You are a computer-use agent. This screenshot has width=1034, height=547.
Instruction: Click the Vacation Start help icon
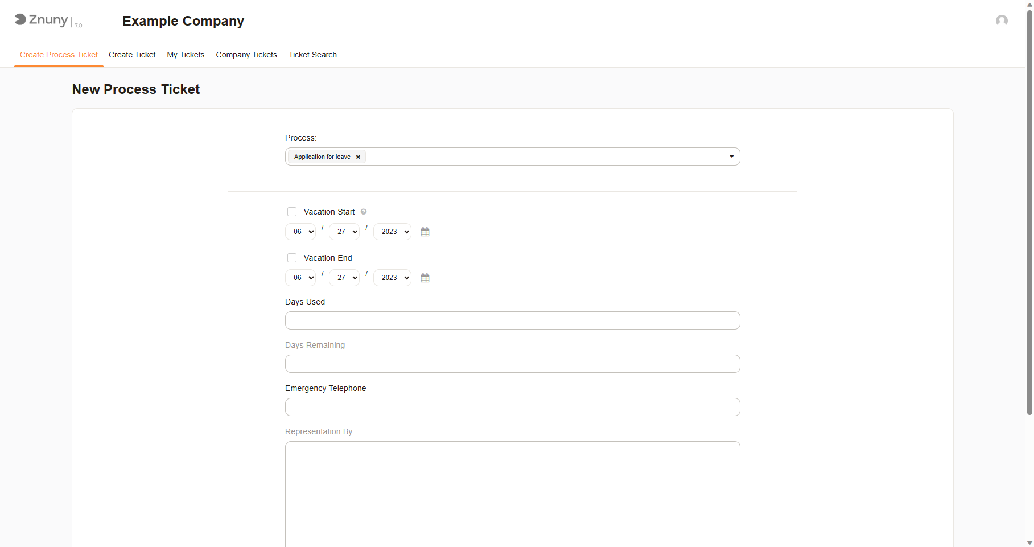click(364, 212)
